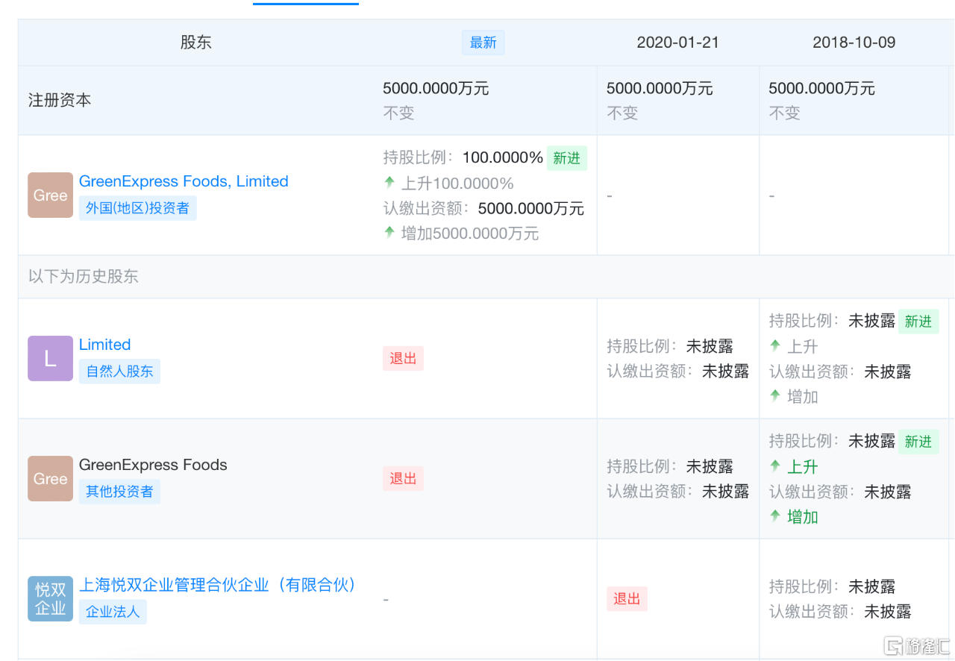Open the Limited shareholder link

[x=104, y=345]
